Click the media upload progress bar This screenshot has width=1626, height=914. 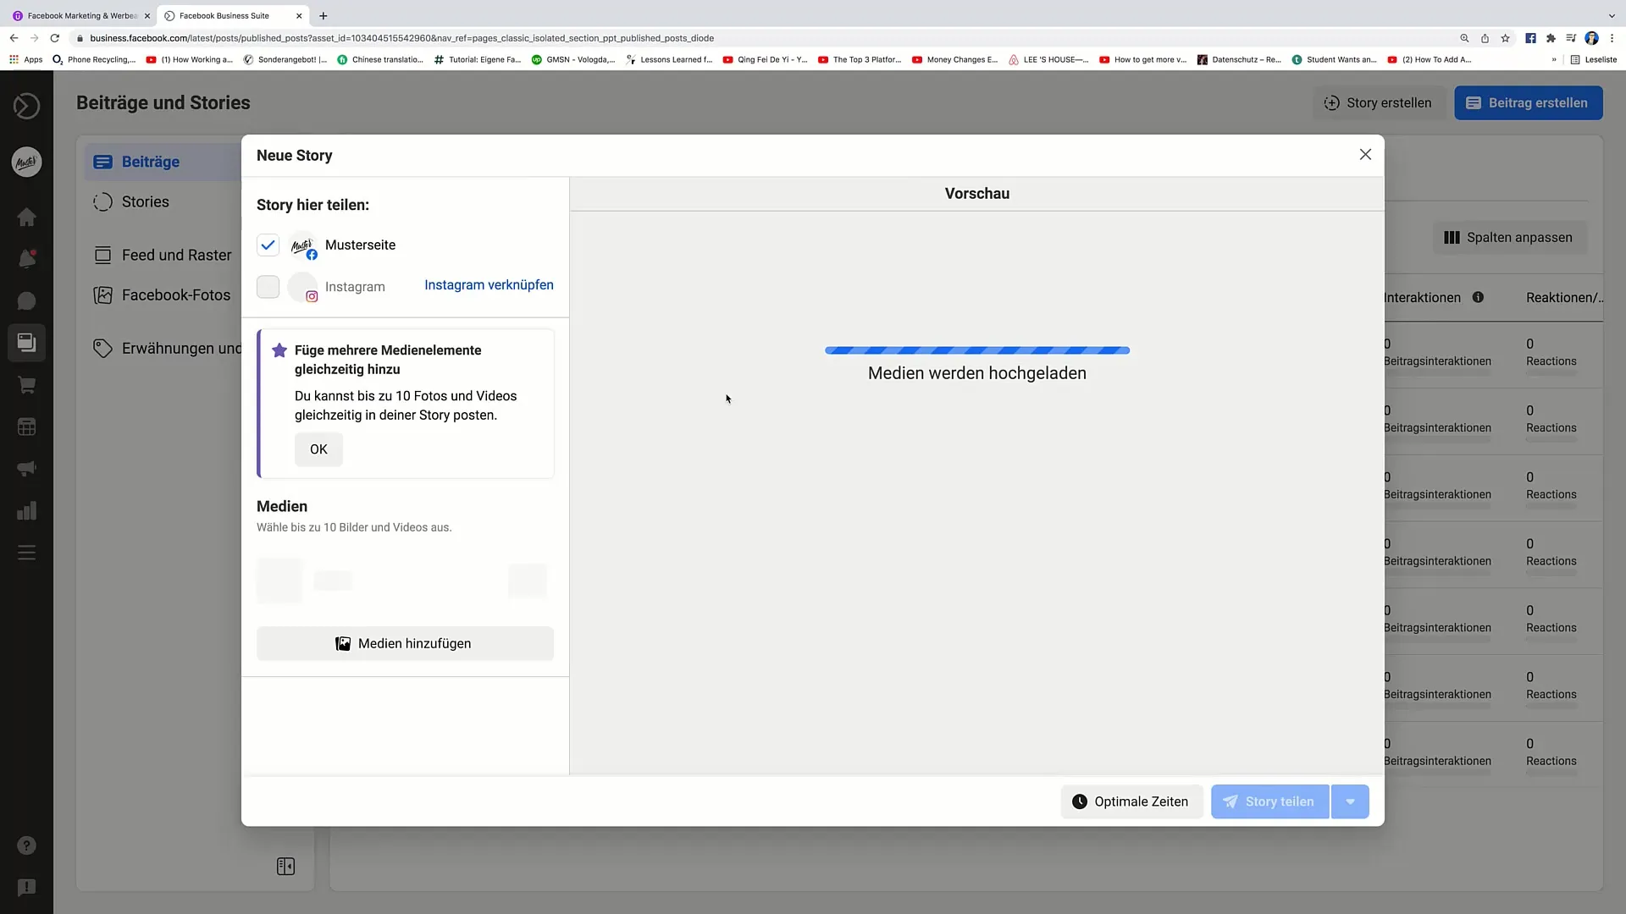[x=976, y=350]
